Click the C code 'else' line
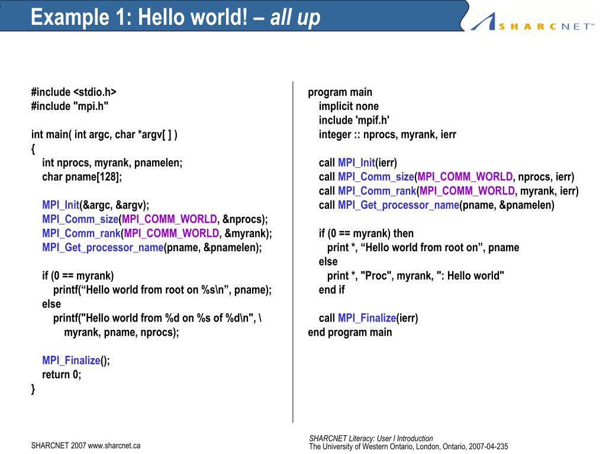 tap(51, 304)
